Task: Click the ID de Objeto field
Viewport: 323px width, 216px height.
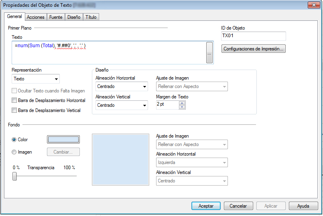Action: coord(253,36)
